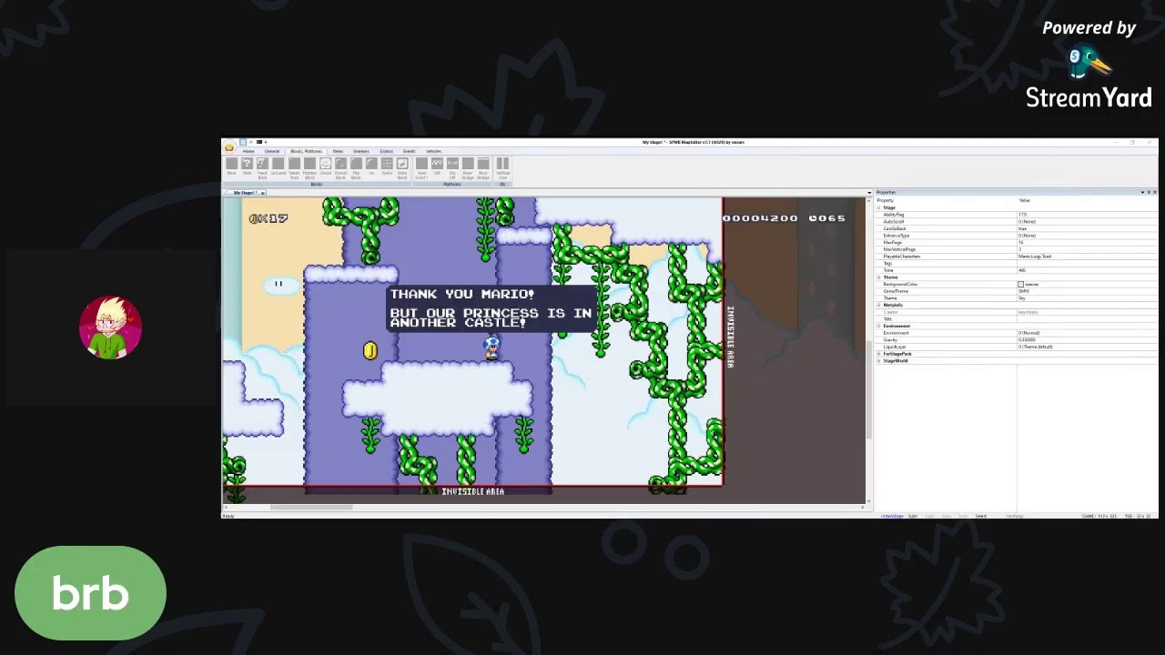1165x655 pixels.
Task: Open the round application menu button
Action: (229, 147)
